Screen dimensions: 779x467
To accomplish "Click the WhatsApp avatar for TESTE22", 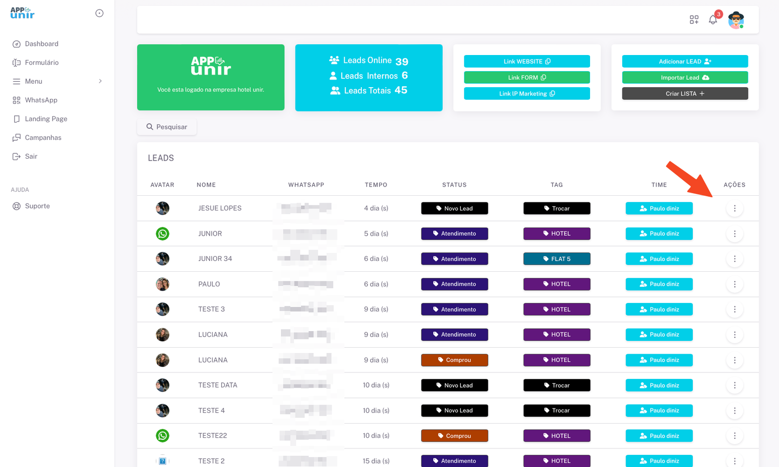I will pyautogui.click(x=163, y=436).
